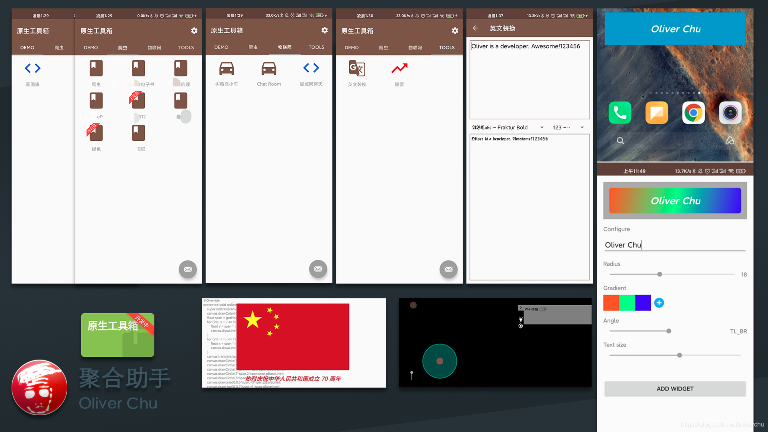
Task: Open the Chrome browser icon on homescreen
Action: point(693,112)
